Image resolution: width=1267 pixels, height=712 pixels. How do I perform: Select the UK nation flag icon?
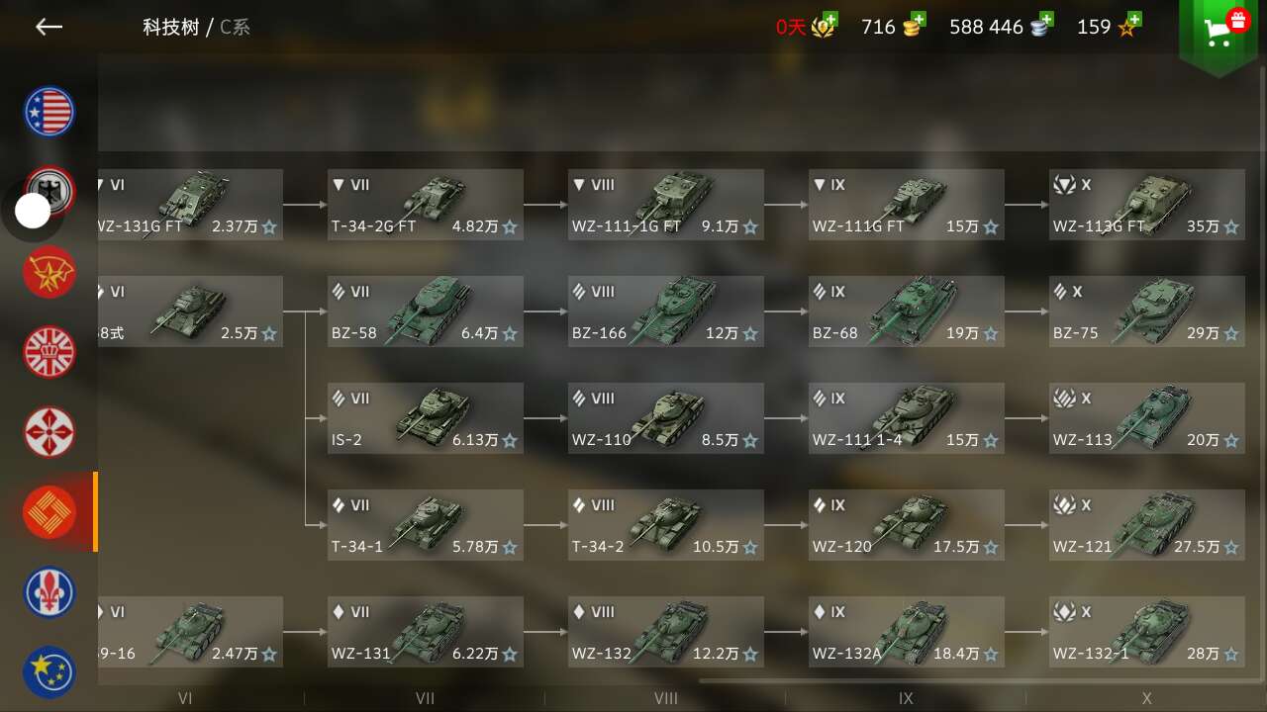point(49,352)
